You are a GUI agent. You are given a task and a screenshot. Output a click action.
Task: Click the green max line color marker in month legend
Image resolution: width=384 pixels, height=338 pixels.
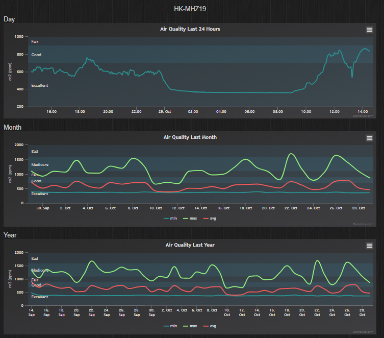coord(186,219)
